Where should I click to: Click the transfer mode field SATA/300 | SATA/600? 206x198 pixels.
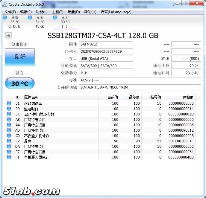point(106,66)
